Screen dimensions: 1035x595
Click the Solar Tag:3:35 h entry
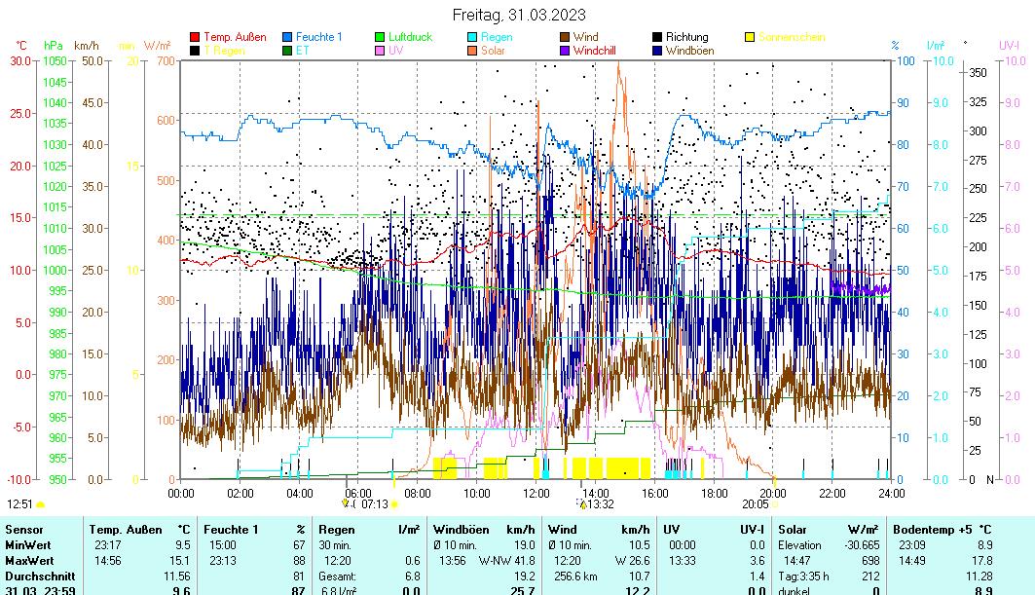point(804,576)
